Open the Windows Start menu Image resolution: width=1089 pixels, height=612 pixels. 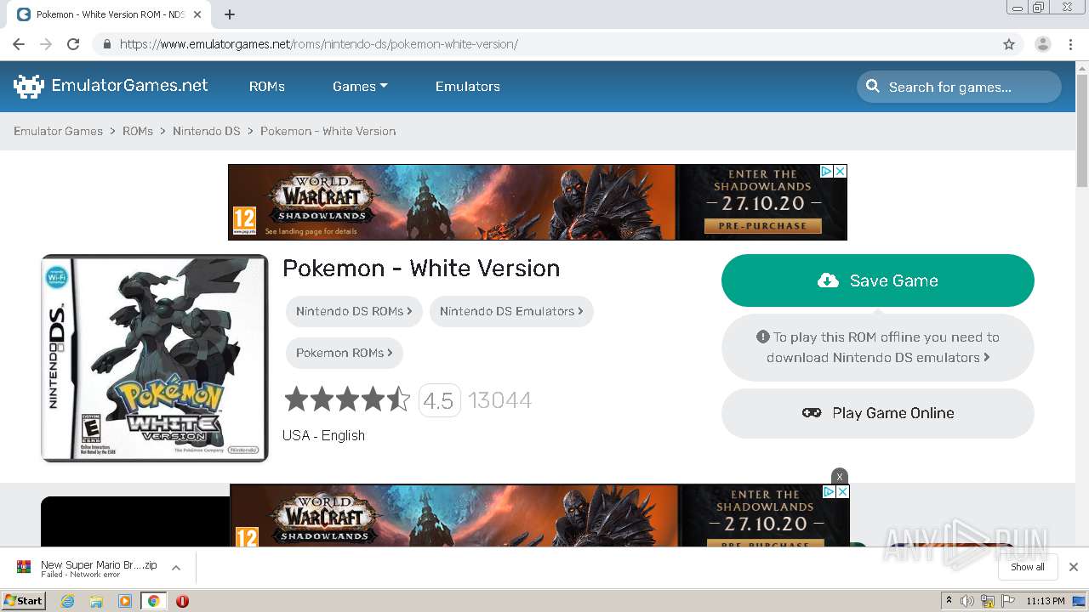tap(24, 601)
